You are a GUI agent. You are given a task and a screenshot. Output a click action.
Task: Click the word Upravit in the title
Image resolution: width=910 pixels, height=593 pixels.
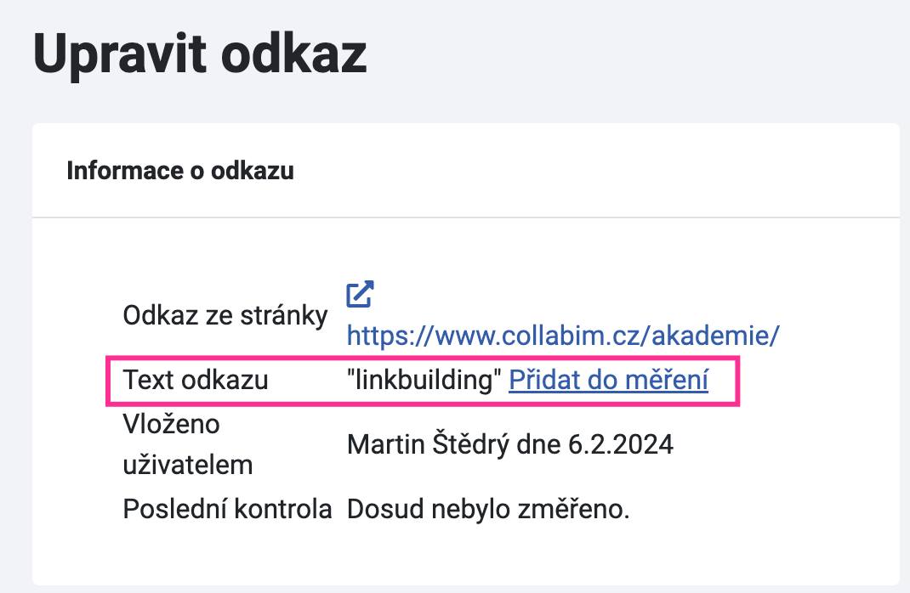pos(120,55)
